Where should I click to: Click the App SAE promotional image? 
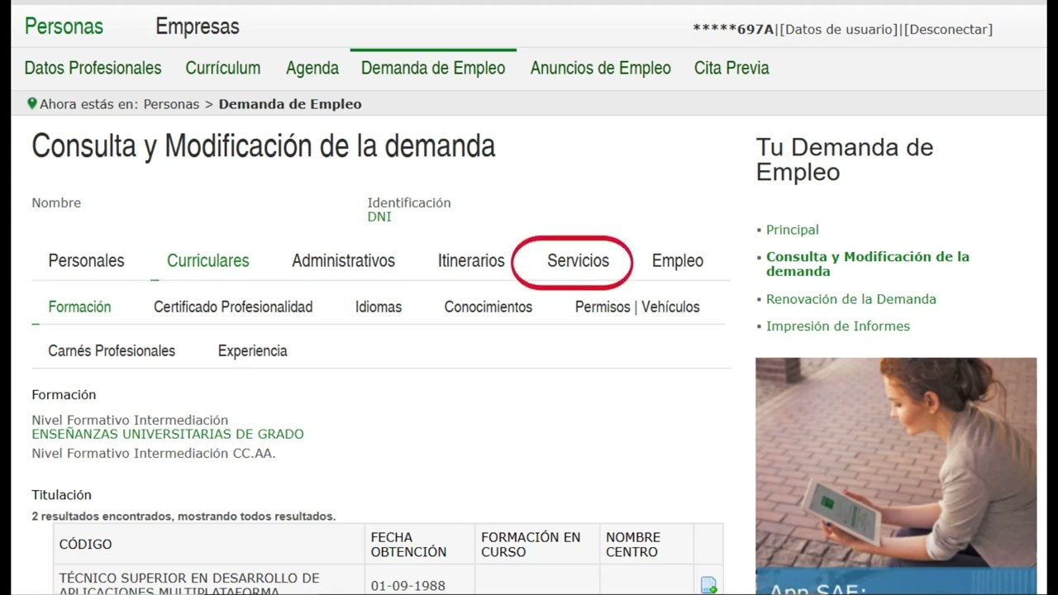tap(896, 476)
